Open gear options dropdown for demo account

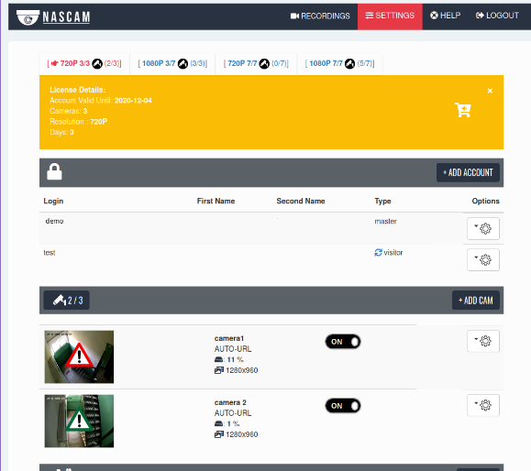pos(483,228)
